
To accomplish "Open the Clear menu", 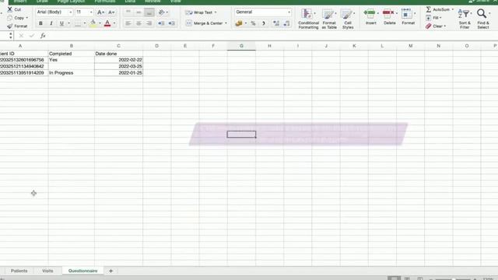I will 436,26.
